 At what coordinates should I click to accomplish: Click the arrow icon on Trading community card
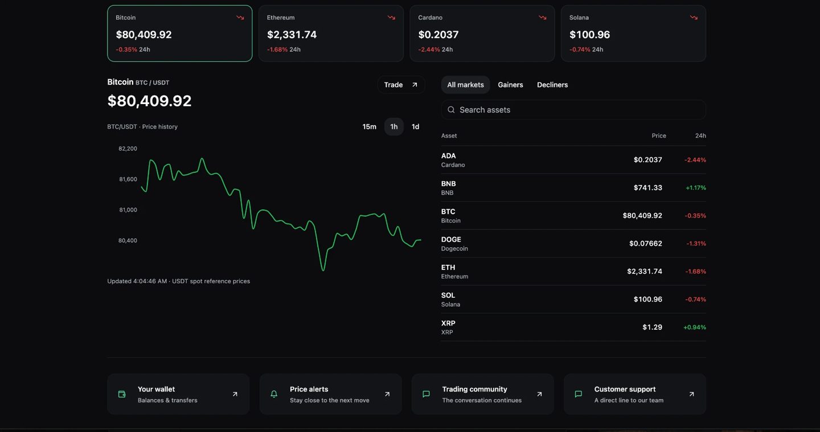coord(539,394)
